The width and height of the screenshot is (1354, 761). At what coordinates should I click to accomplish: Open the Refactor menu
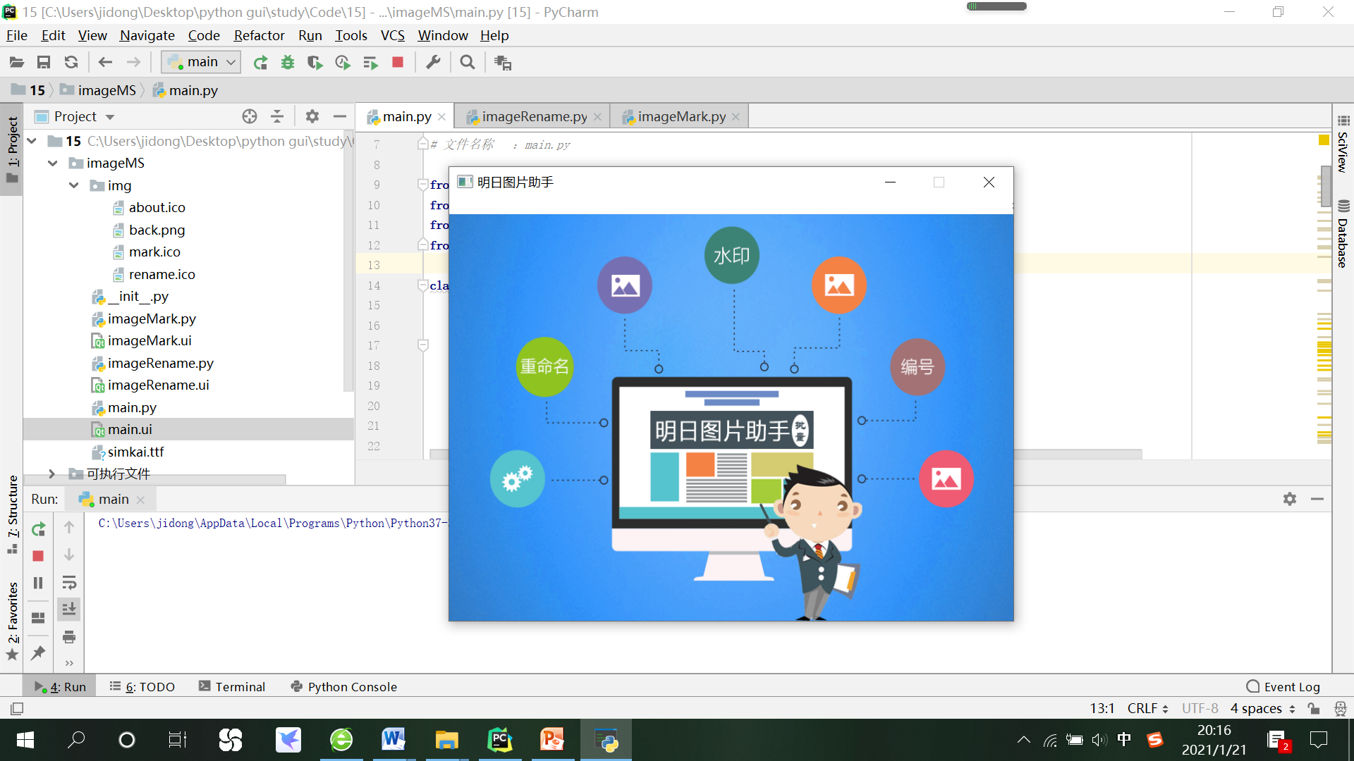[259, 35]
